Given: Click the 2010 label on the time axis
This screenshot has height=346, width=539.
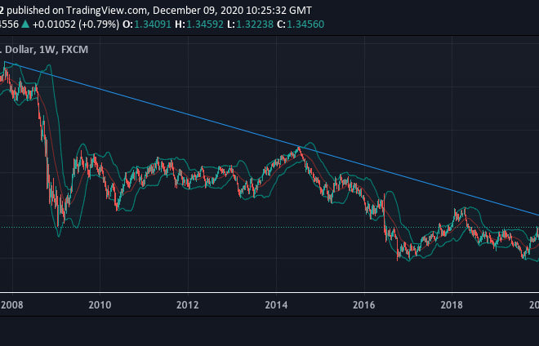Looking at the screenshot, I should coord(100,304).
